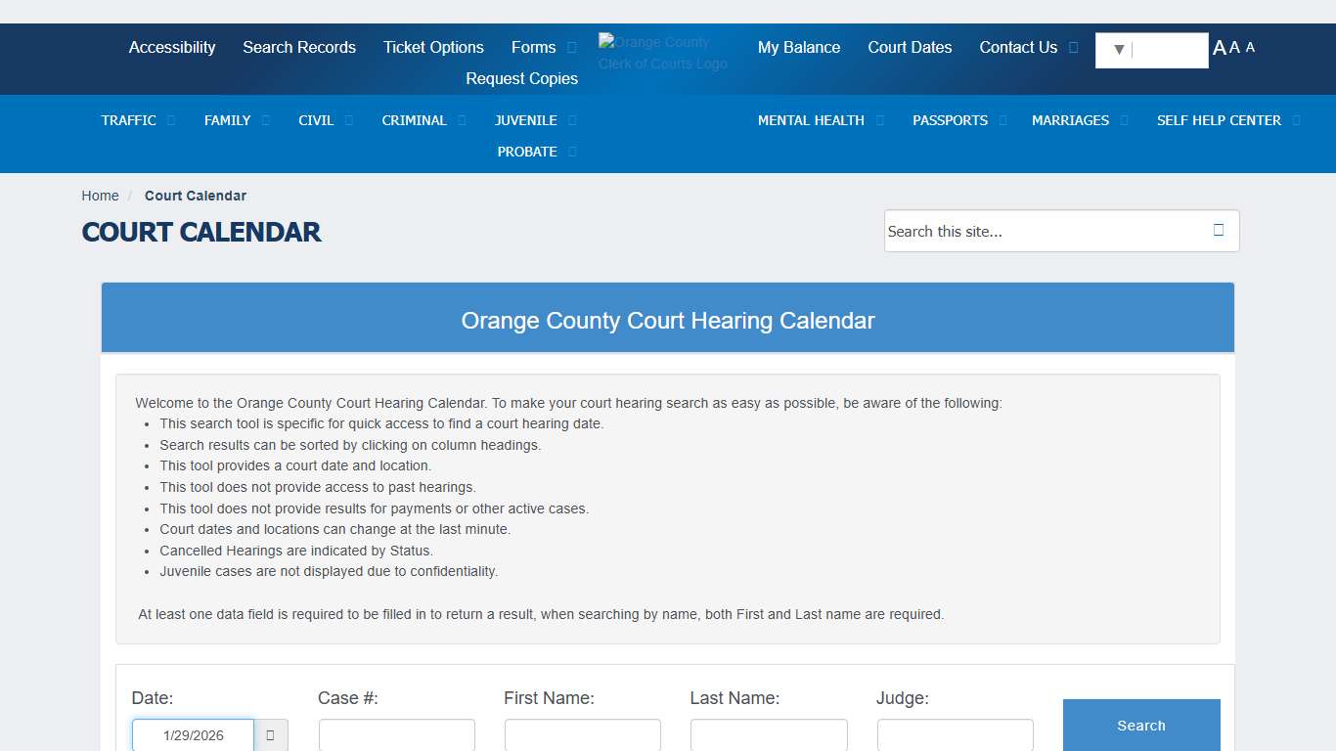Open the My Balance link

pyautogui.click(x=799, y=47)
